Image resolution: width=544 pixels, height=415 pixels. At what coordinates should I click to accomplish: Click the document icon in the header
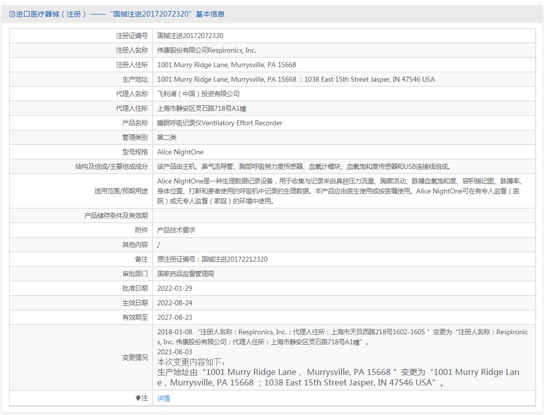(x=12, y=14)
